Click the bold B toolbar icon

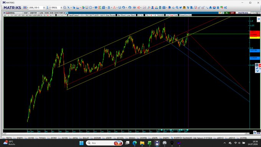109,8
